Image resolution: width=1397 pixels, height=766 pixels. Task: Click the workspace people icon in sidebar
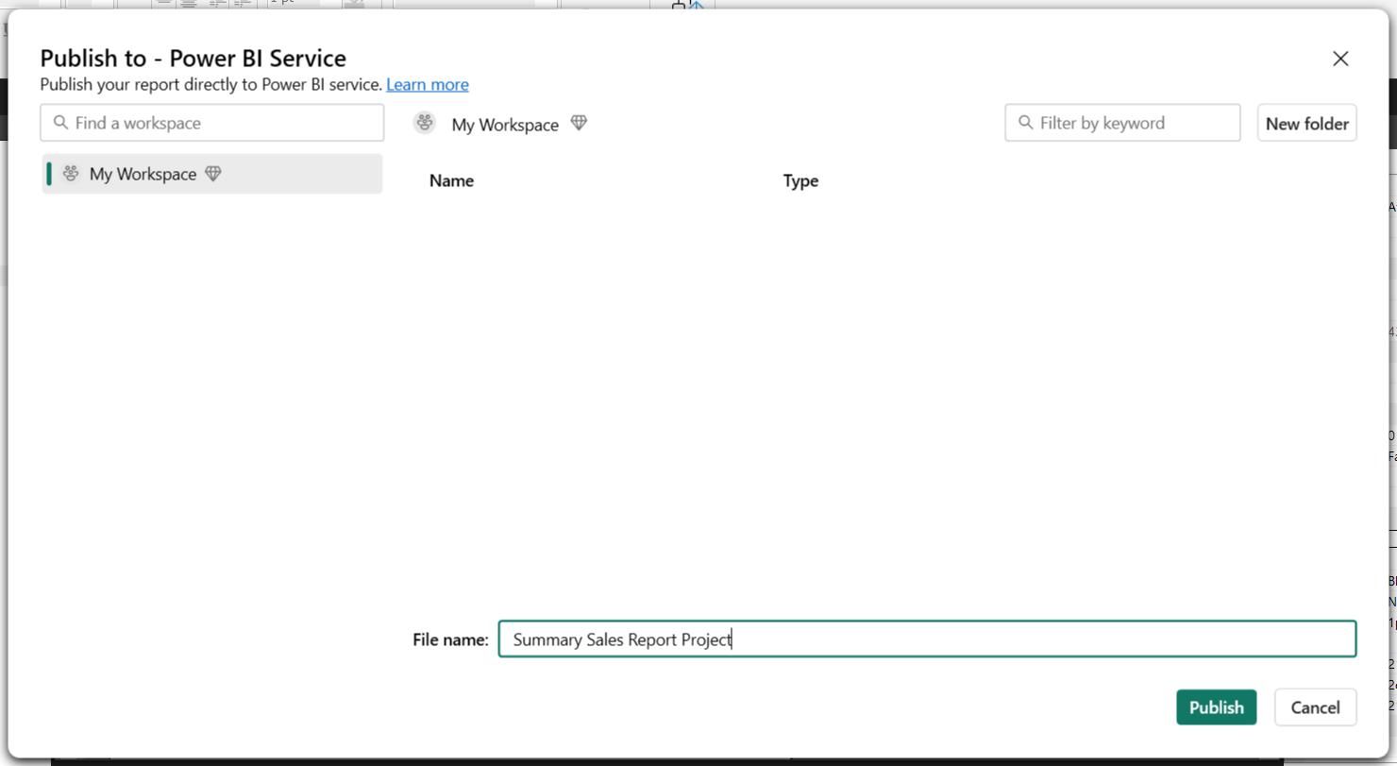(x=71, y=174)
